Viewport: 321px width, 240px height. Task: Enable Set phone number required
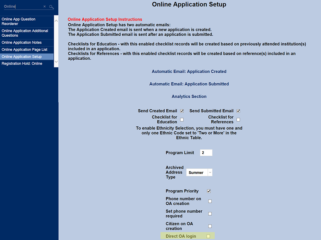(x=210, y=214)
